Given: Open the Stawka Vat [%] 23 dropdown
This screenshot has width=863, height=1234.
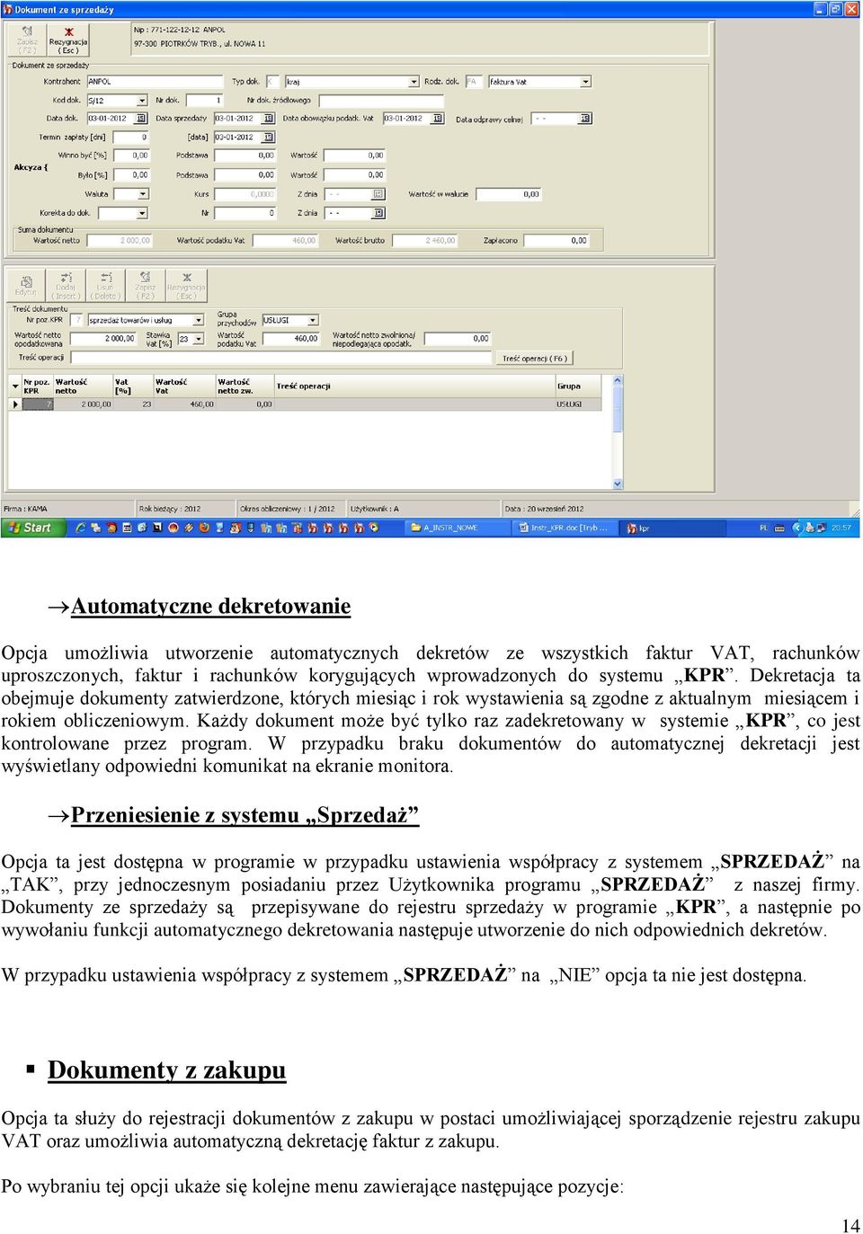Looking at the screenshot, I should (197, 339).
